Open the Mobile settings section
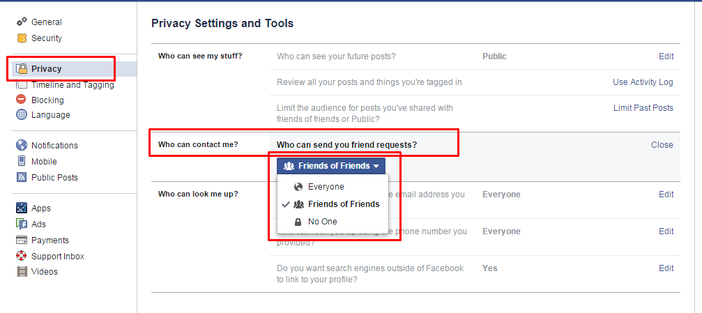702x313 pixels. (44, 161)
